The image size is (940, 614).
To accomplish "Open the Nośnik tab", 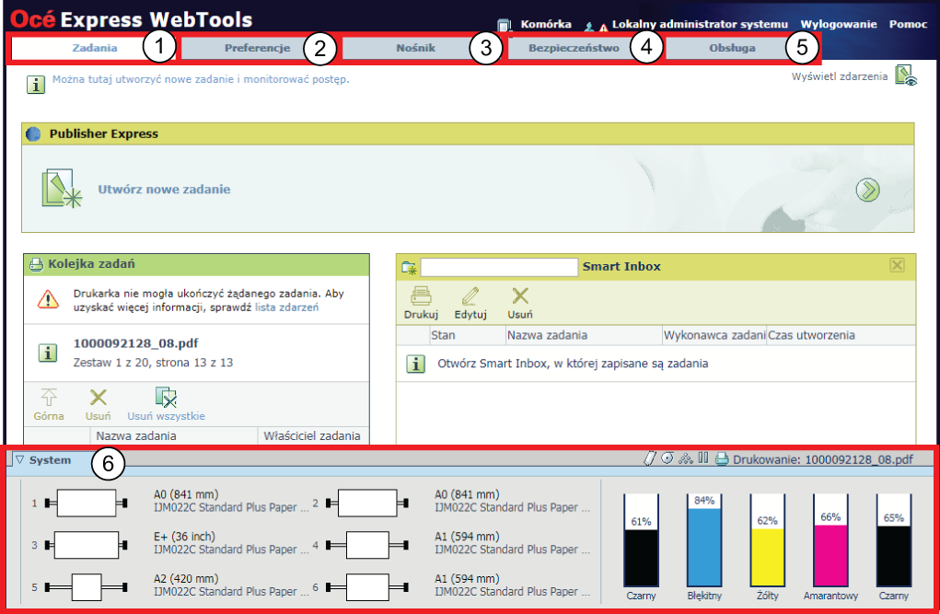I will [415, 48].
